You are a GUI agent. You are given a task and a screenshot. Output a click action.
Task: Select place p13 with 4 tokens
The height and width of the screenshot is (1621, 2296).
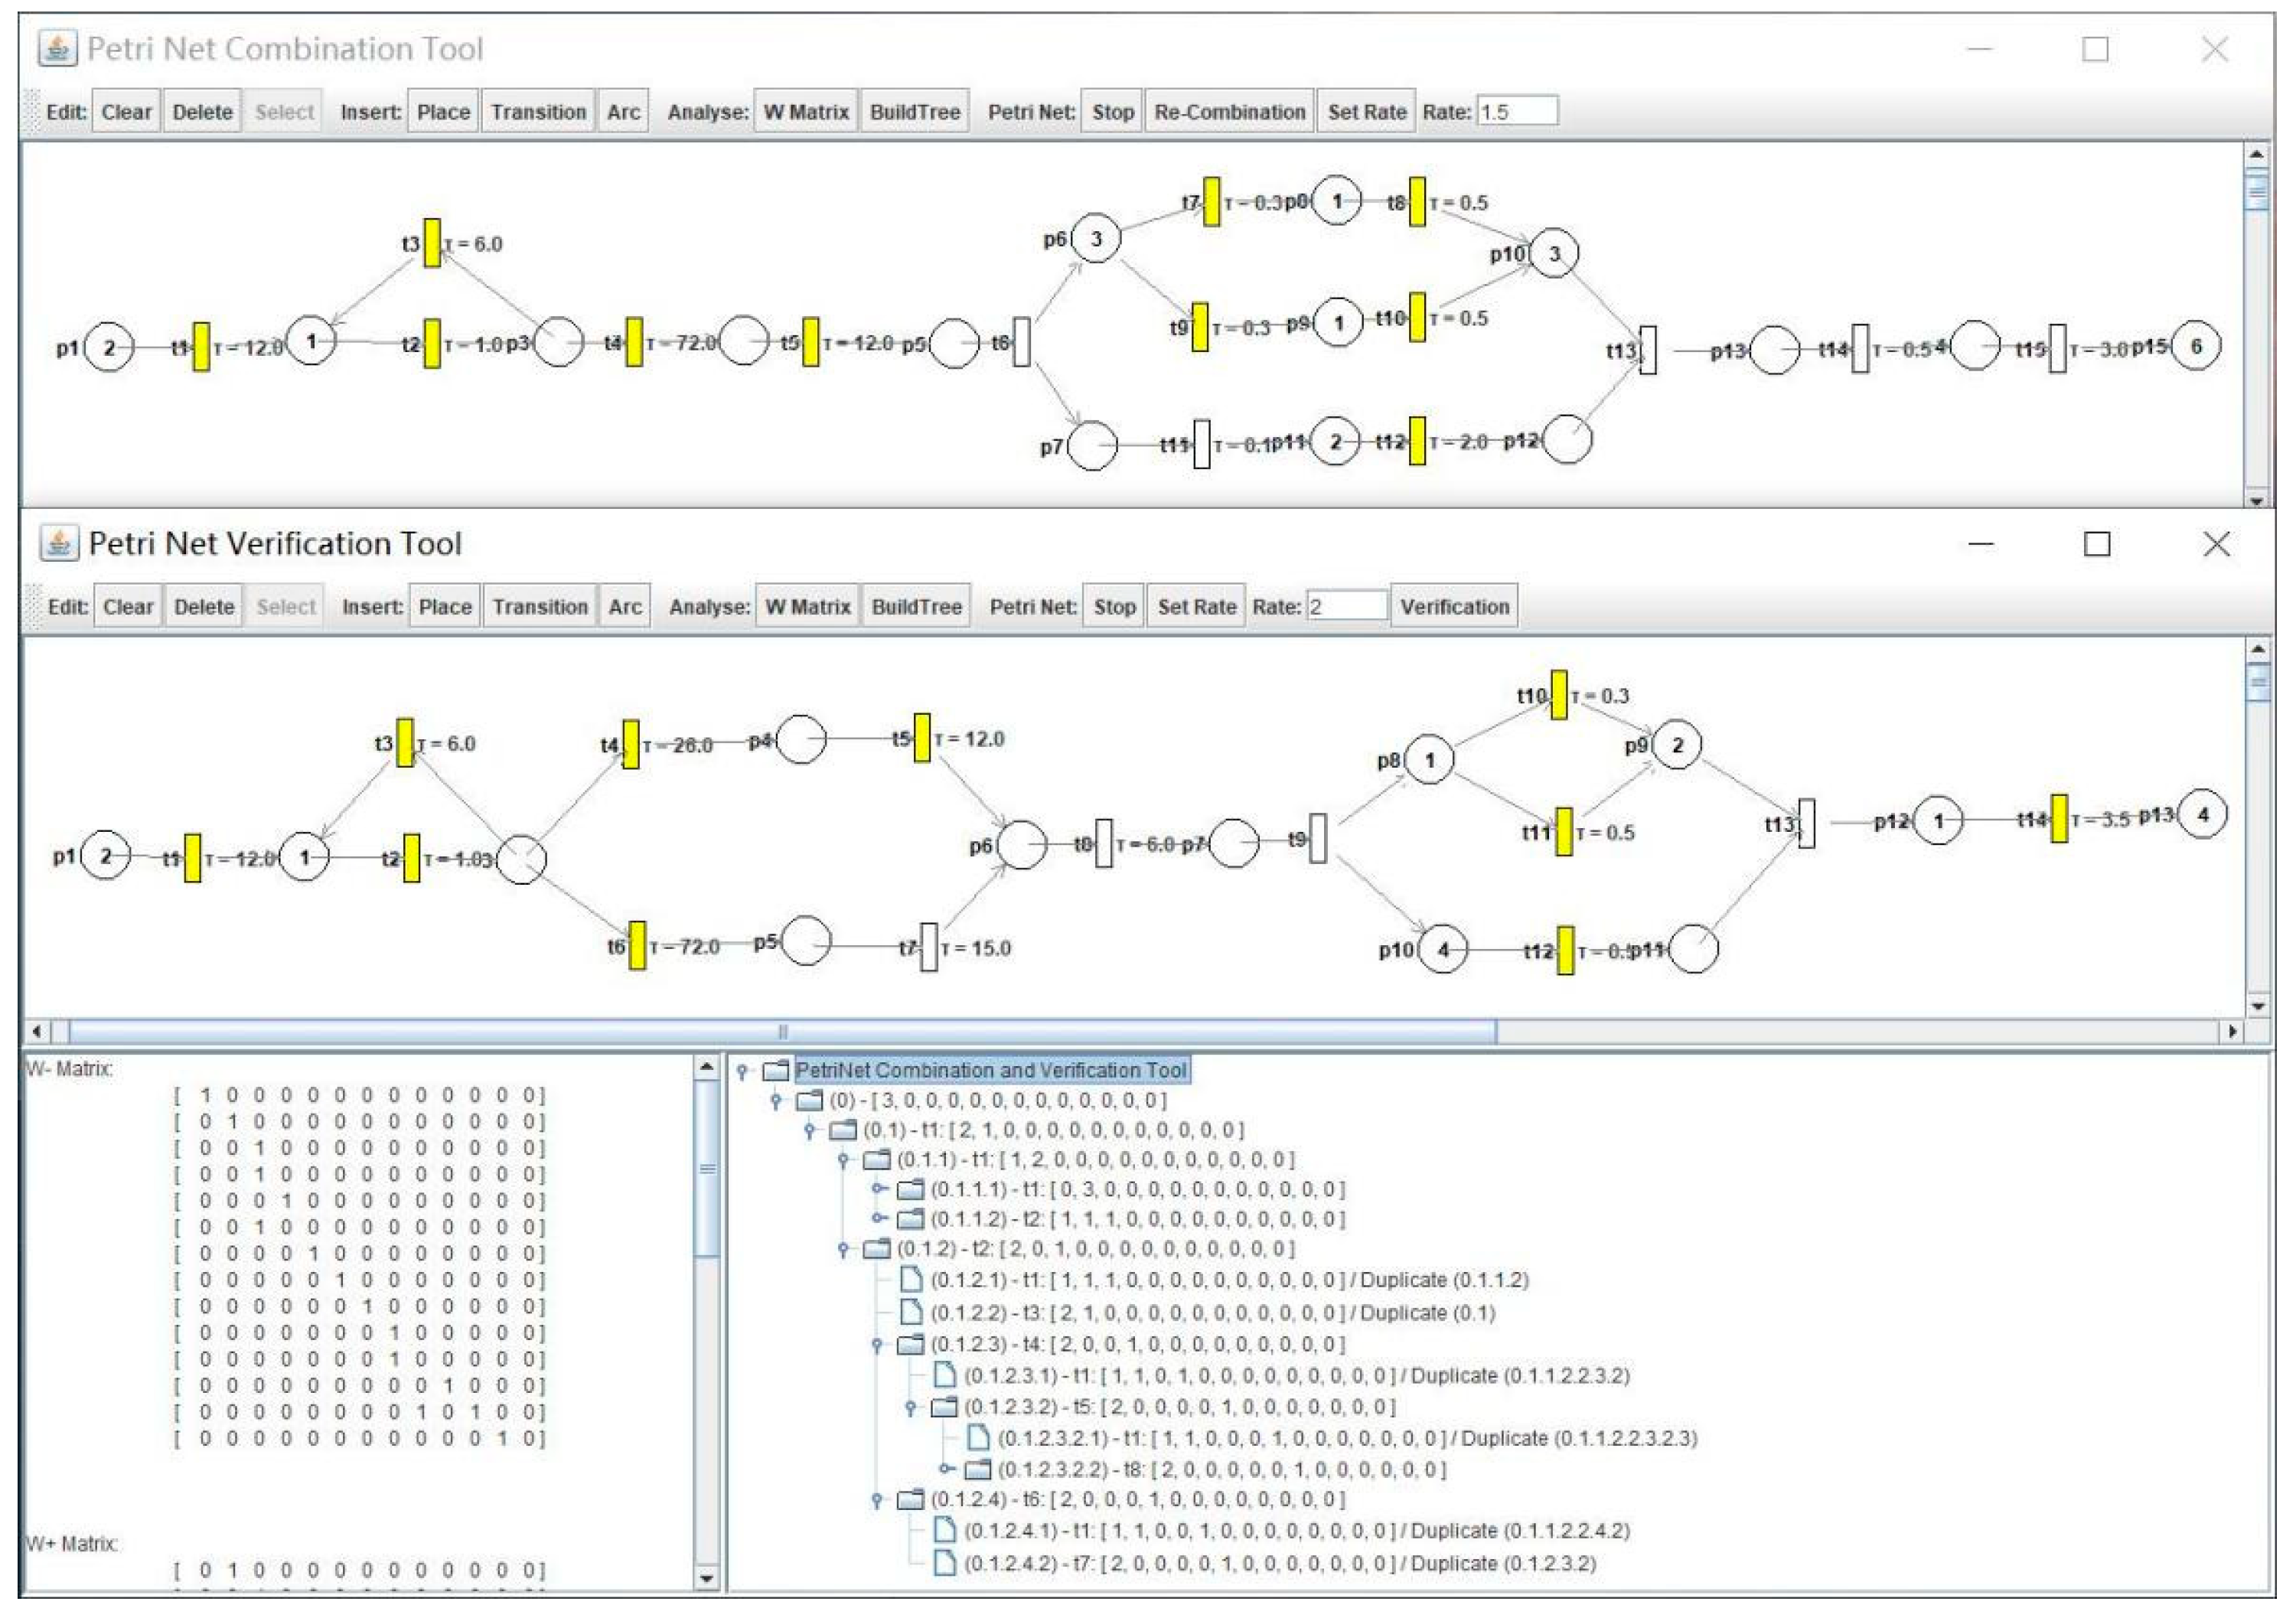coord(2203,815)
